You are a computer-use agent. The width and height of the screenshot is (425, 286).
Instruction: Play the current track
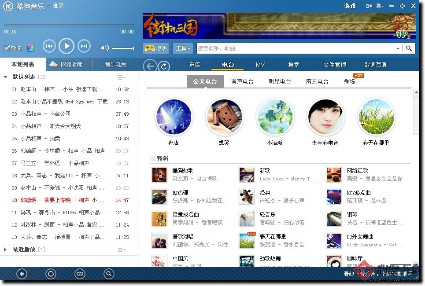point(67,46)
